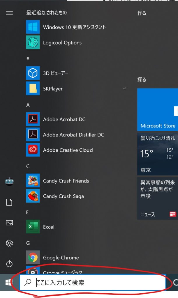178x298 pixels.
Task: Expand the 5KPlayer folder chevron
Action: (x=124, y=88)
